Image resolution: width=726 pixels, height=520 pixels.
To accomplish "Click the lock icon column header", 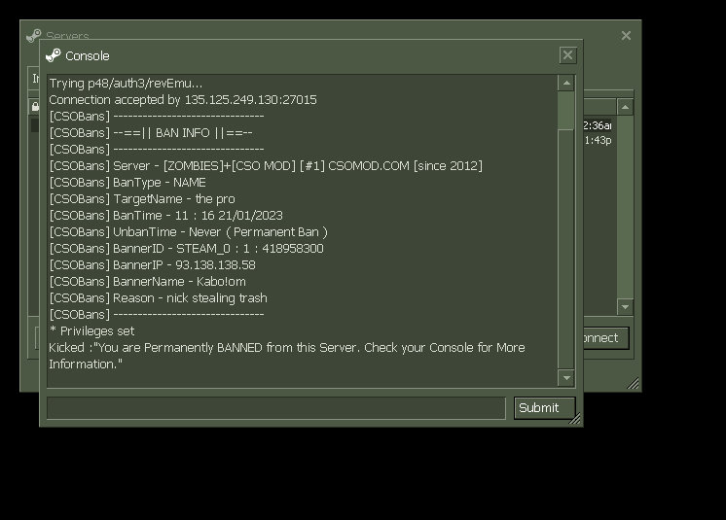I will coord(35,107).
